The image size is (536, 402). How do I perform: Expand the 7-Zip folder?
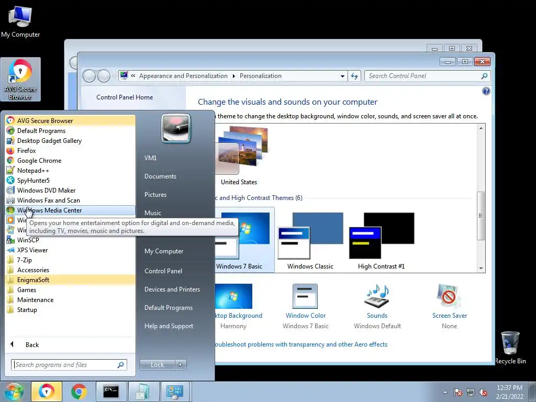tap(70, 260)
